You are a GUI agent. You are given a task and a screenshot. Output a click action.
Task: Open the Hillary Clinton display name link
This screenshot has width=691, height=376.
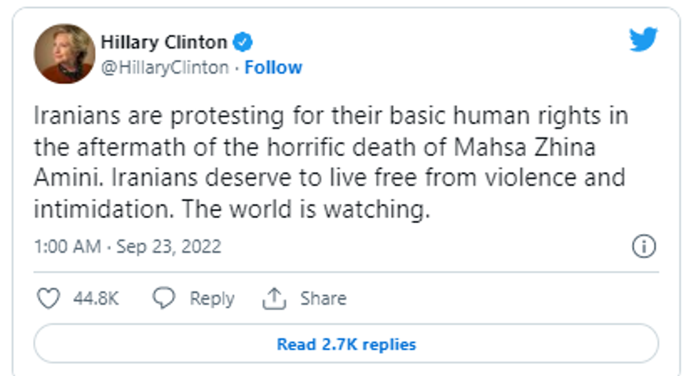point(164,42)
